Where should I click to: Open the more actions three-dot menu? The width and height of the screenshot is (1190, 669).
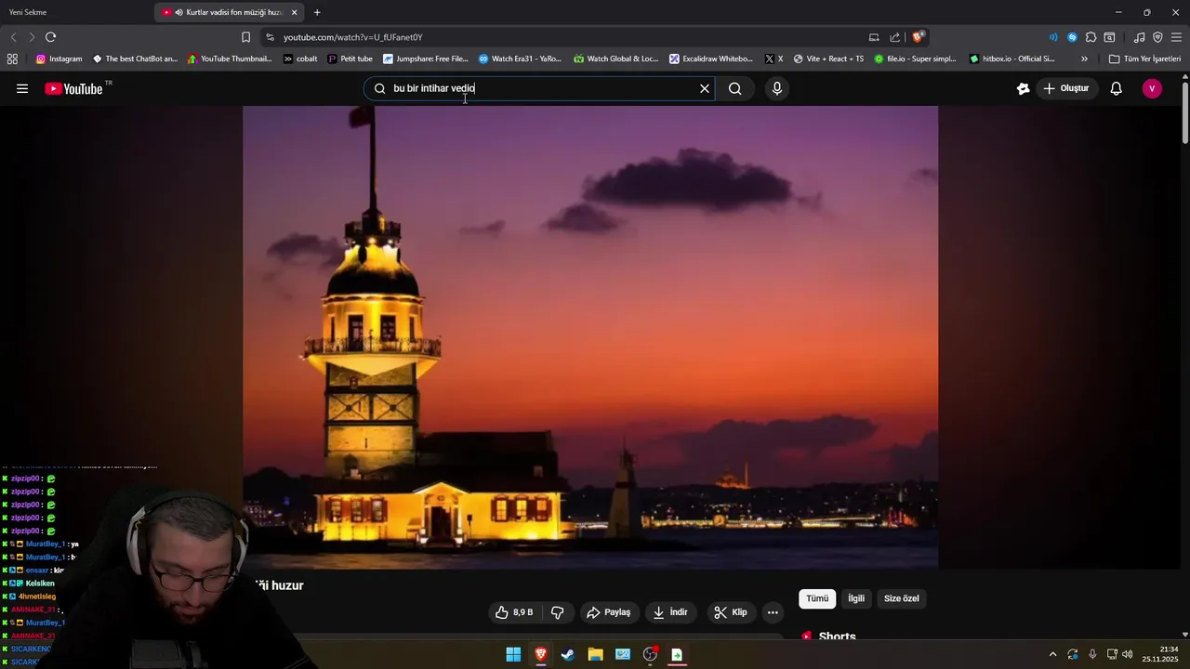773,612
